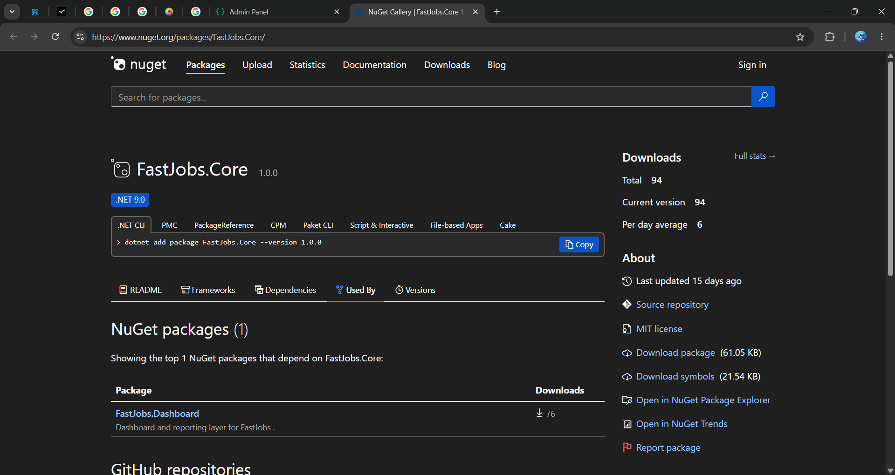Open Statistics in the nav bar
The image size is (895, 475).
point(307,65)
